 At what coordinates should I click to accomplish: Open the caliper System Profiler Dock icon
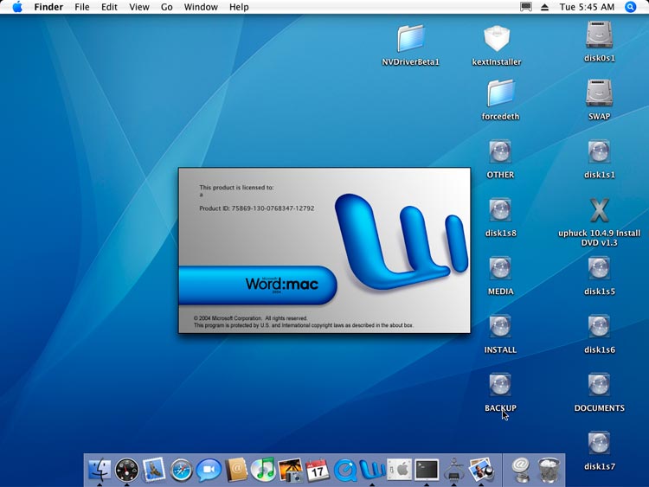click(454, 470)
